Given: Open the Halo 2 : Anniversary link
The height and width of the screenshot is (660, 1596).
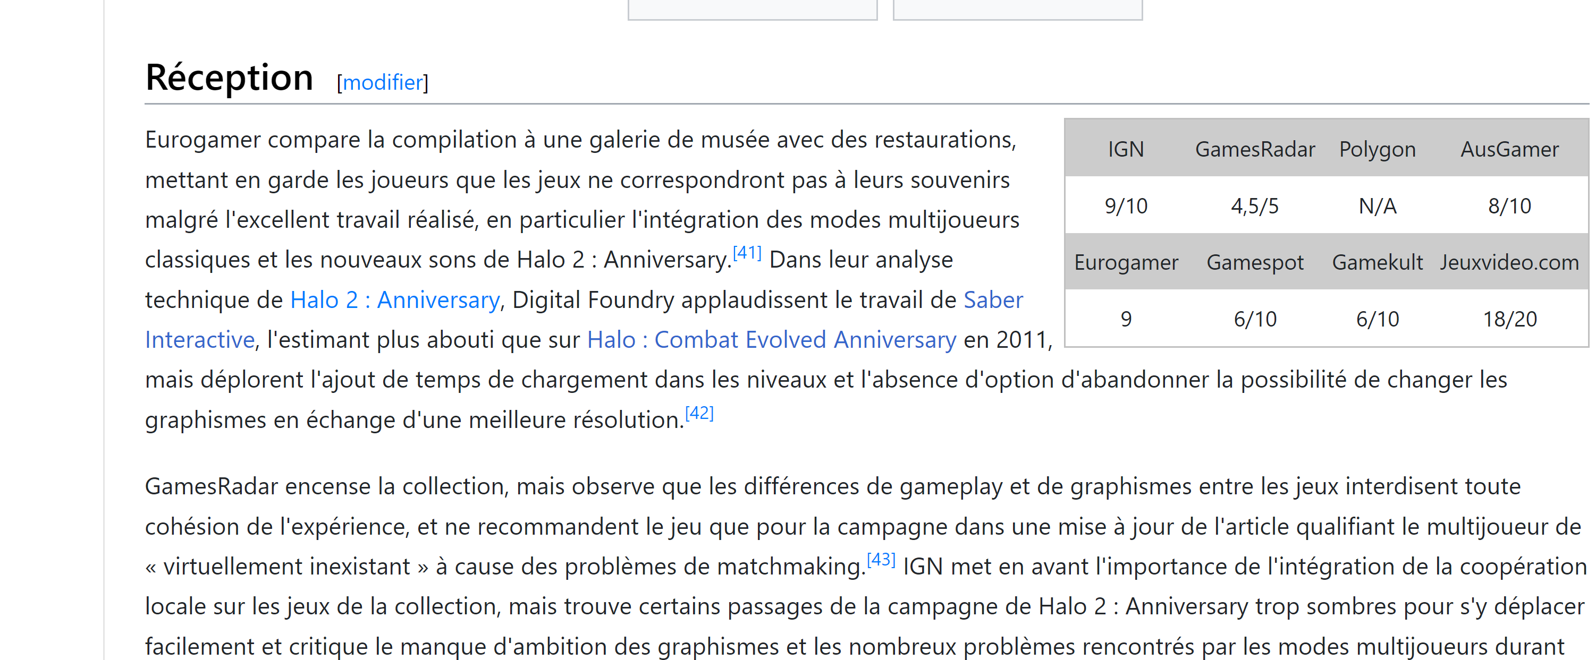Looking at the screenshot, I should 395,301.
